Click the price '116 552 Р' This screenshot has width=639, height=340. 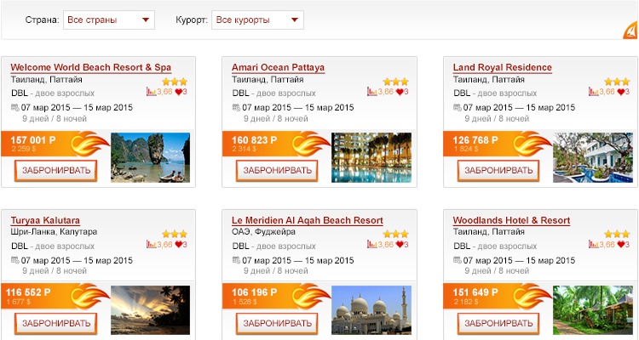pyautogui.click(x=28, y=292)
